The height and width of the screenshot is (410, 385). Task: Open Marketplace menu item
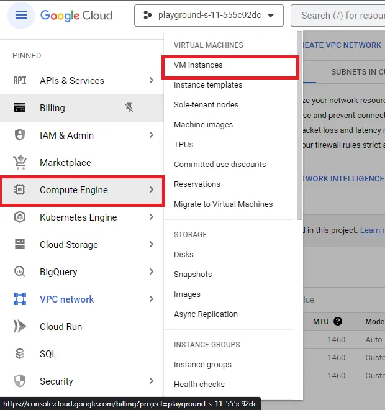click(82, 162)
